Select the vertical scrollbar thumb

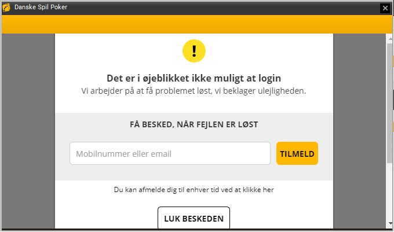click(x=390, y=103)
